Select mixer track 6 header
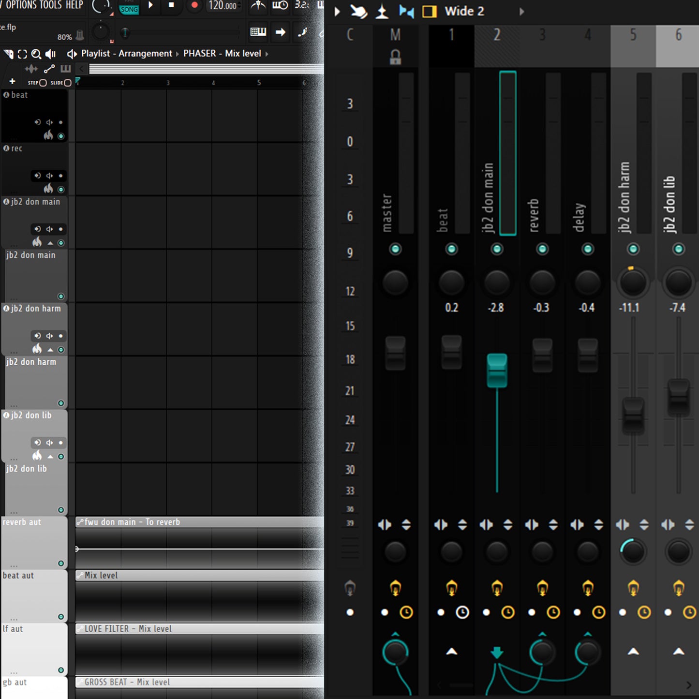 pyautogui.click(x=678, y=46)
